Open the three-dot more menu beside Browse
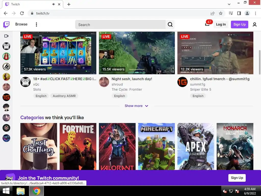This screenshot has width=261, height=196. tap(36, 24)
